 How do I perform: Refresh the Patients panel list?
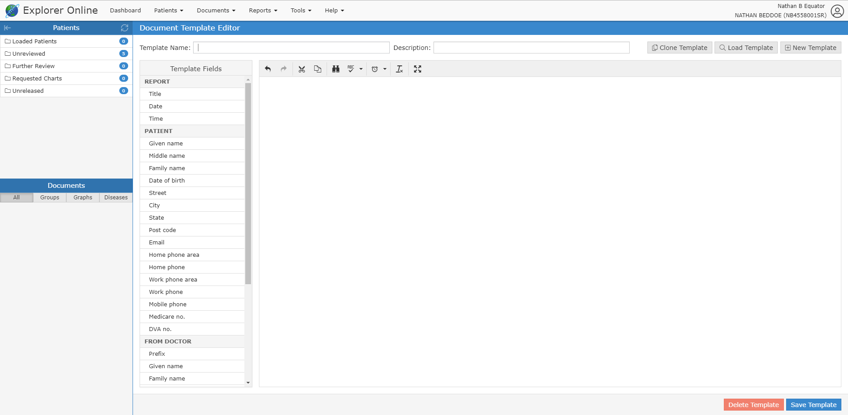pyautogui.click(x=125, y=28)
